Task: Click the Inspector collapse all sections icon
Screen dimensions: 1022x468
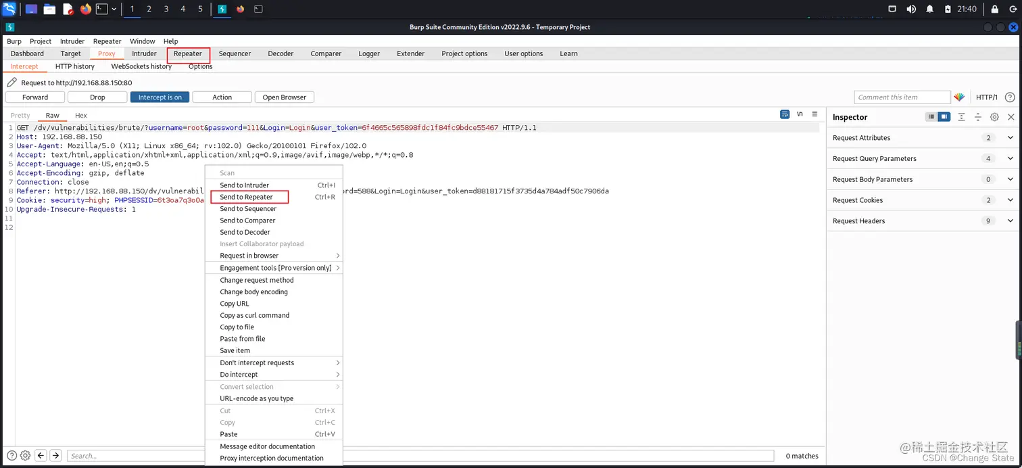Action: click(x=977, y=117)
